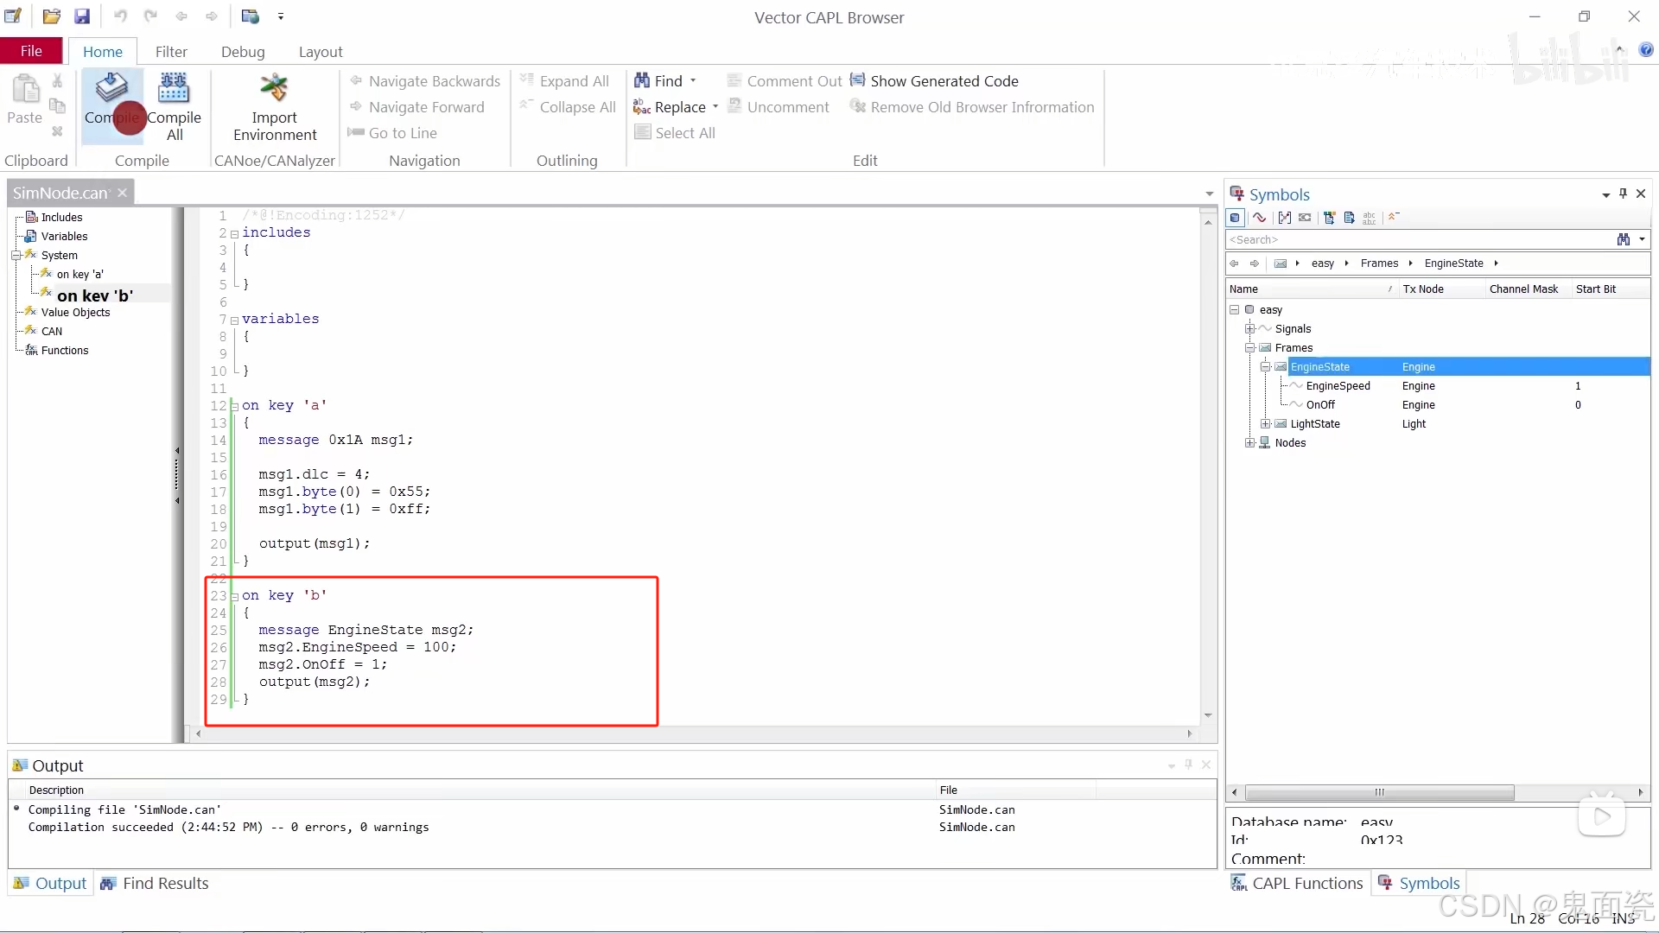Open the Debug ribbon tab
1659x933 pixels.
243,52
